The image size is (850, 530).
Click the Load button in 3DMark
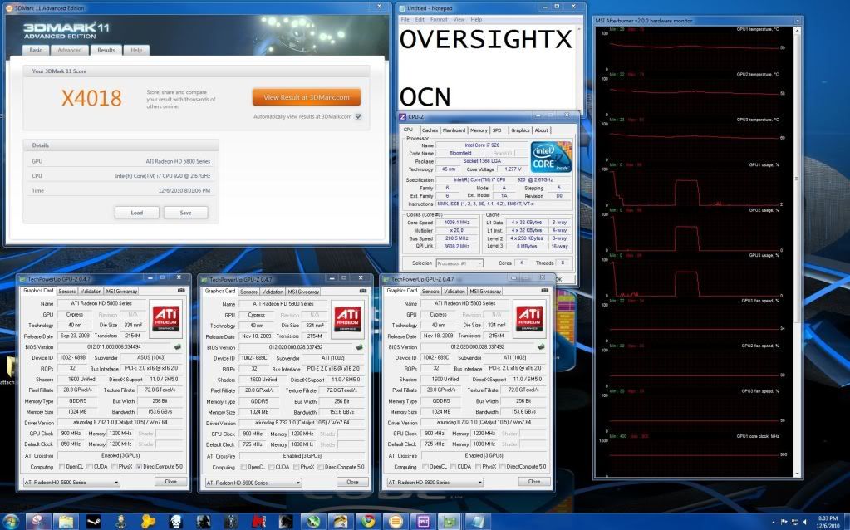click(136, 213)
